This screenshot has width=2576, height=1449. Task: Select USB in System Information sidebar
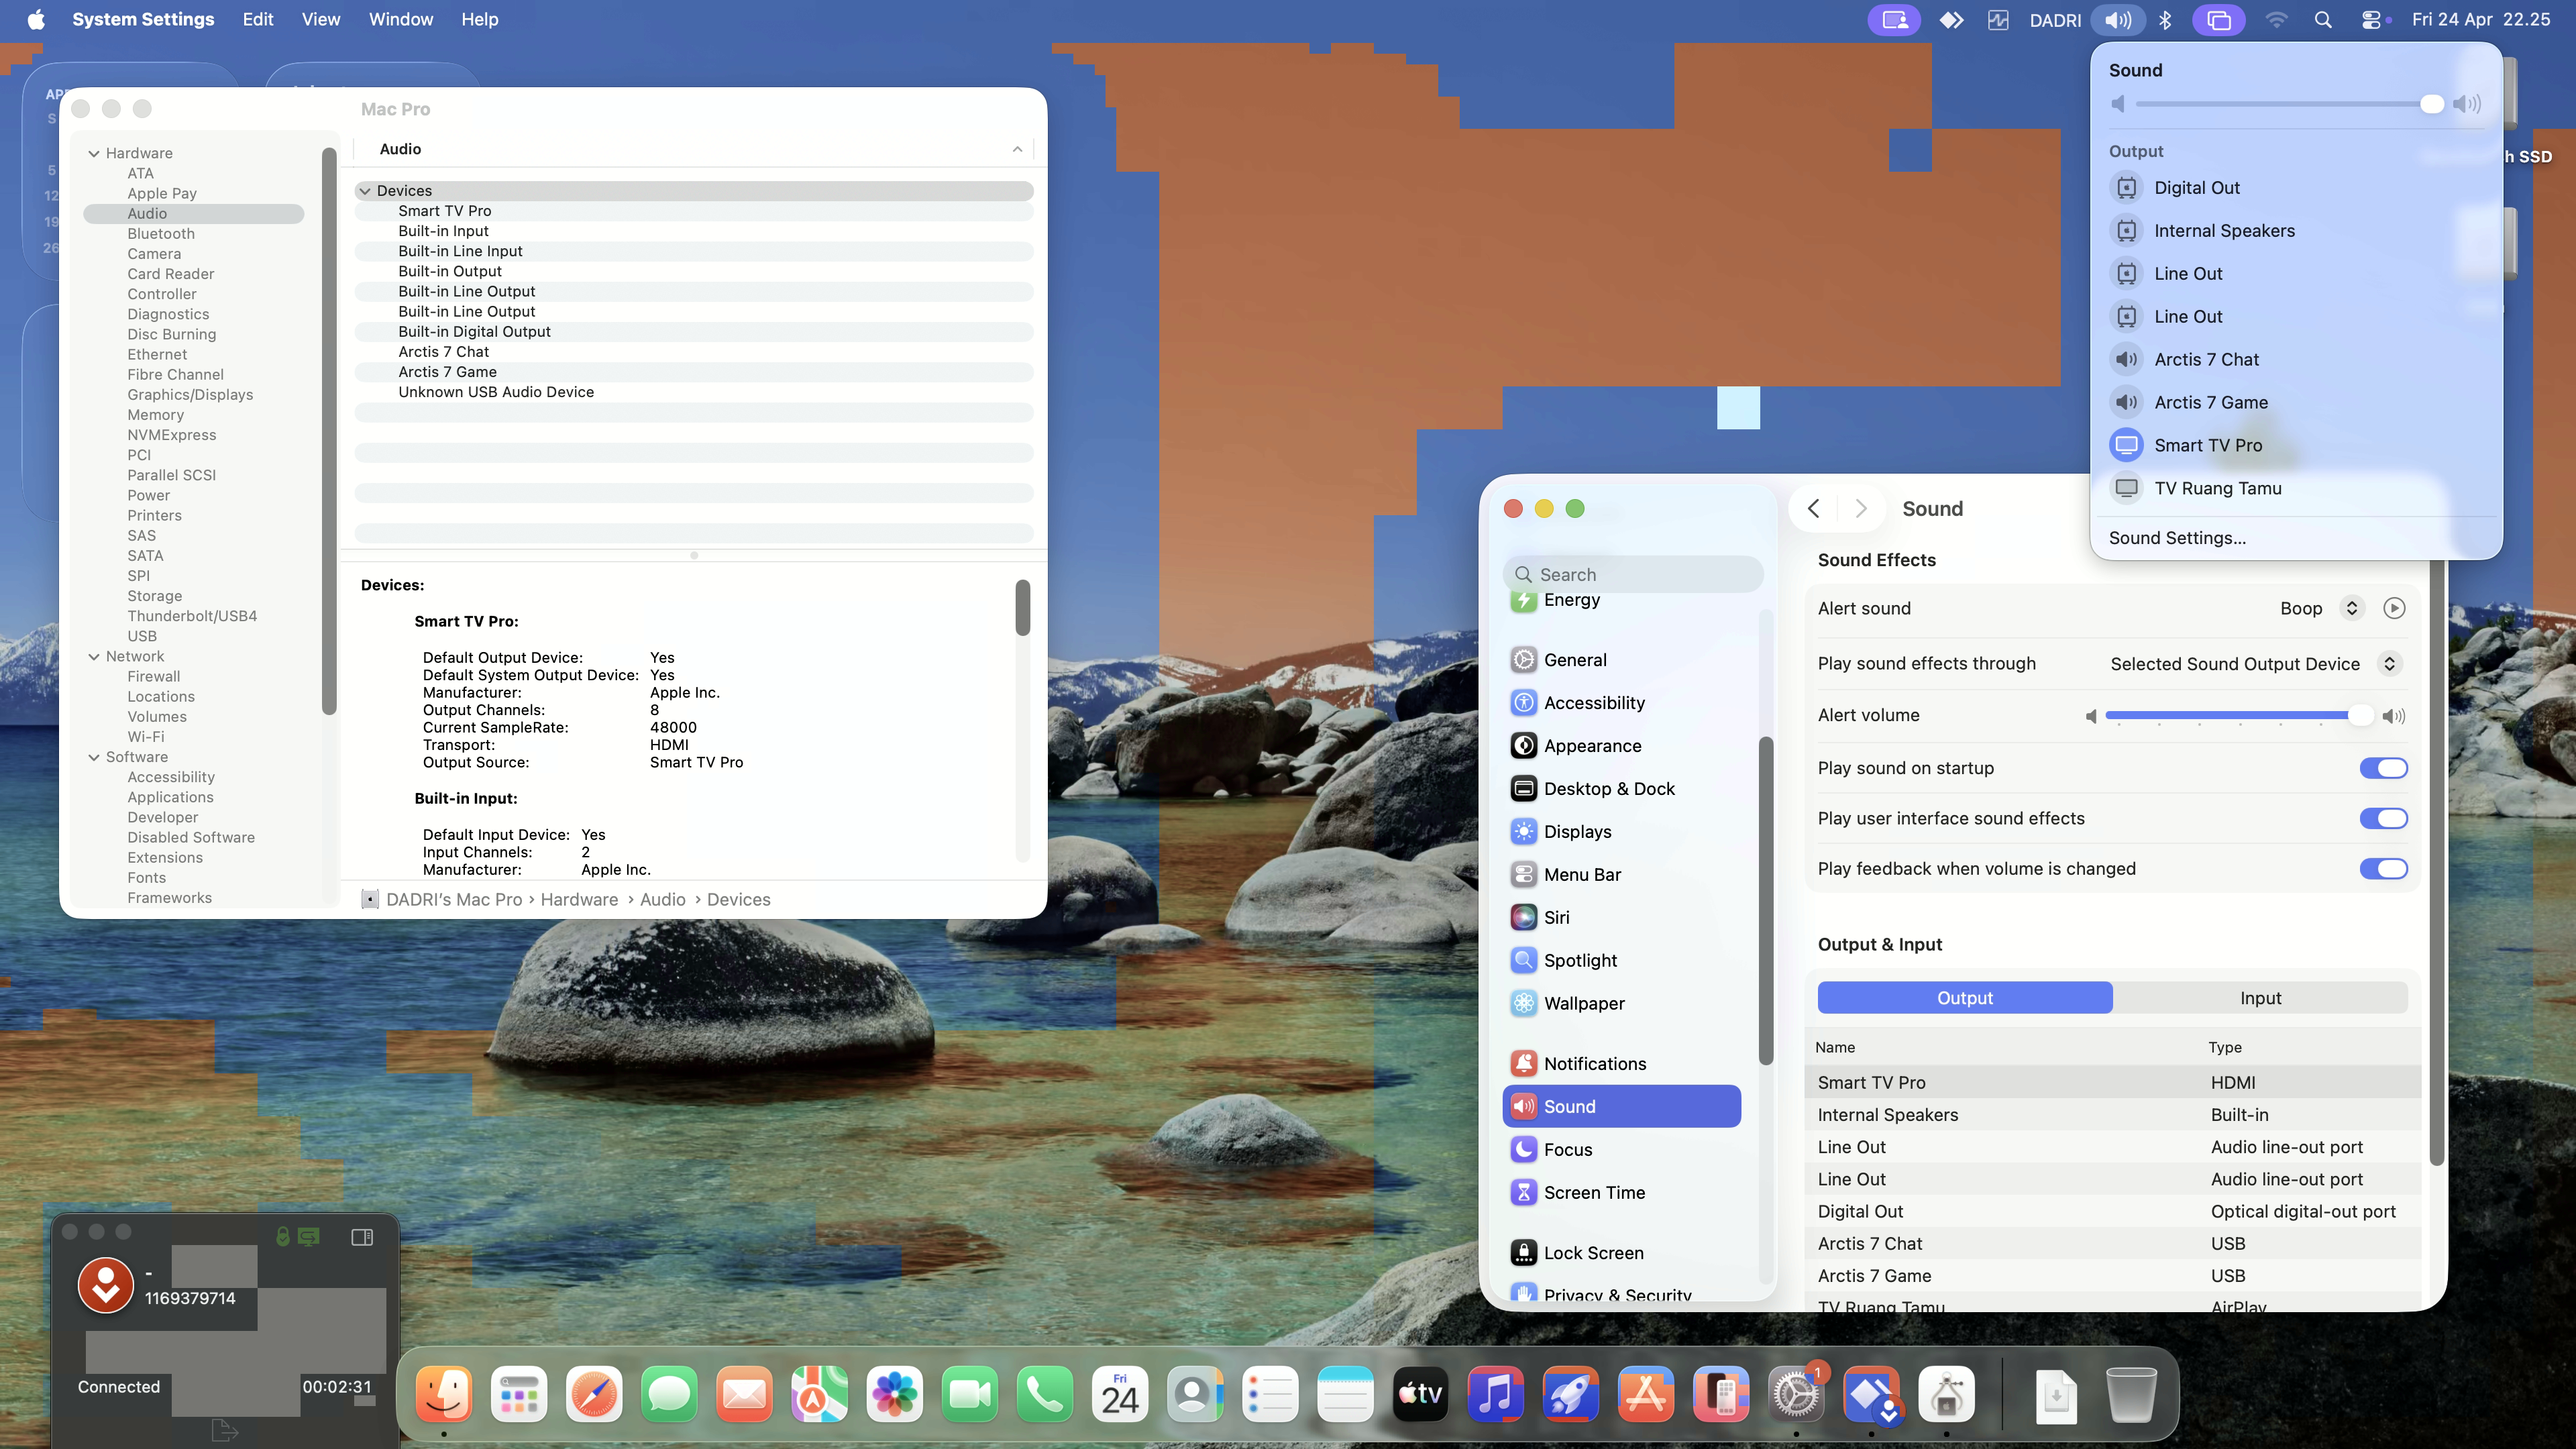(142, 636)
